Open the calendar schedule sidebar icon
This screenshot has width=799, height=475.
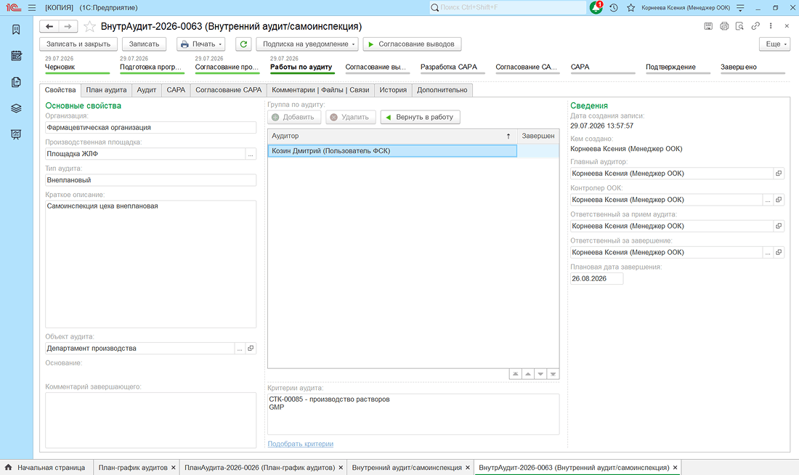(x=16, y=56)
